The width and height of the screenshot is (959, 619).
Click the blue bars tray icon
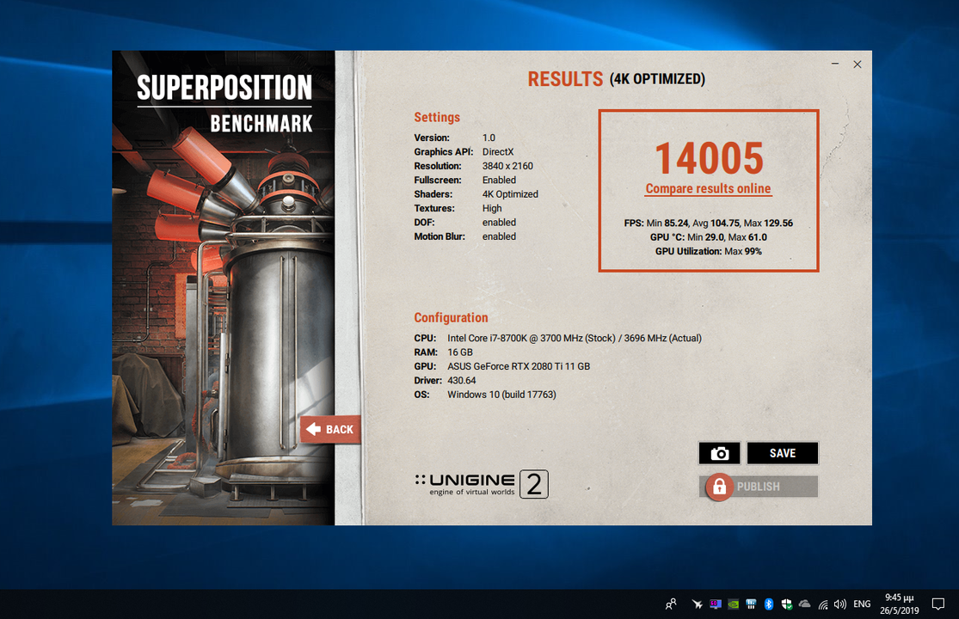coord(751,604)
